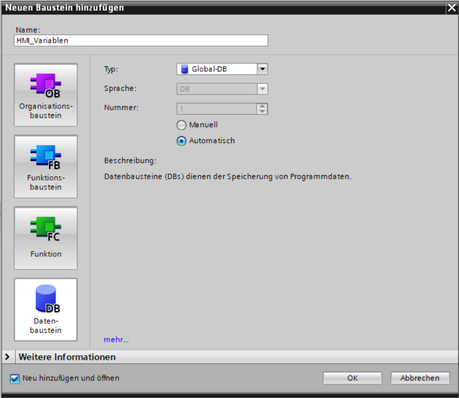Open the mehr... link
This screenshot has width=459, height=398.
pyautogui.click(x=116, y=340)
